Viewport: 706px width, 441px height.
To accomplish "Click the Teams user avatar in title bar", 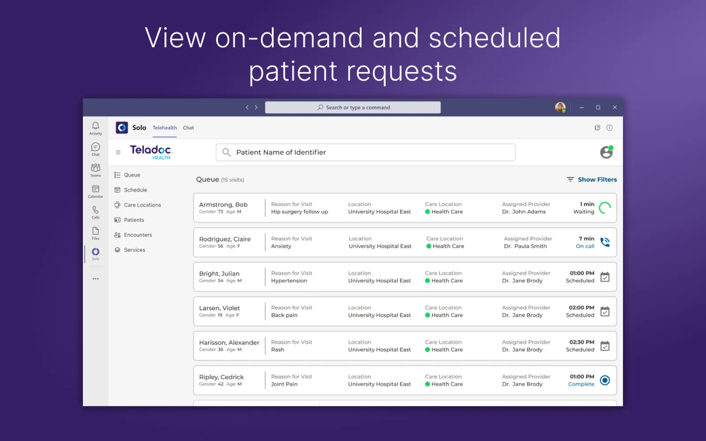I will click(560, 107).
